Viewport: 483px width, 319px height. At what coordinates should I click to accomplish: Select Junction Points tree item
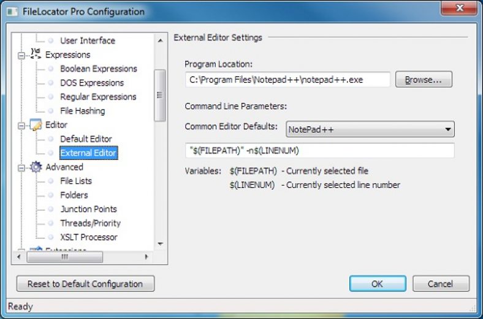[88, 209]
